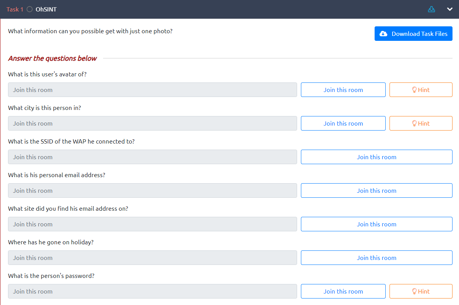Click the download icon in the task header
Screen dimensions: 459x305
click(432, 9)
